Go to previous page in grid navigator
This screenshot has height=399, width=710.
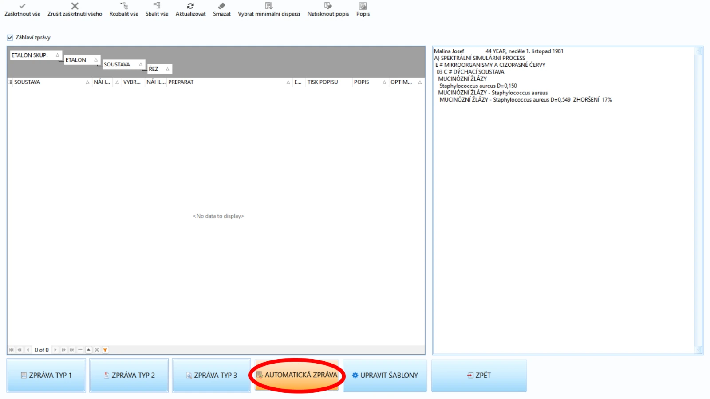point(20,350)
